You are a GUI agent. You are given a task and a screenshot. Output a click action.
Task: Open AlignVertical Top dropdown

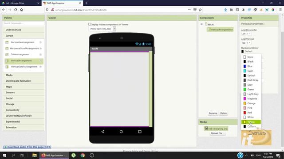pyautogui.click(x=246, y=43)
